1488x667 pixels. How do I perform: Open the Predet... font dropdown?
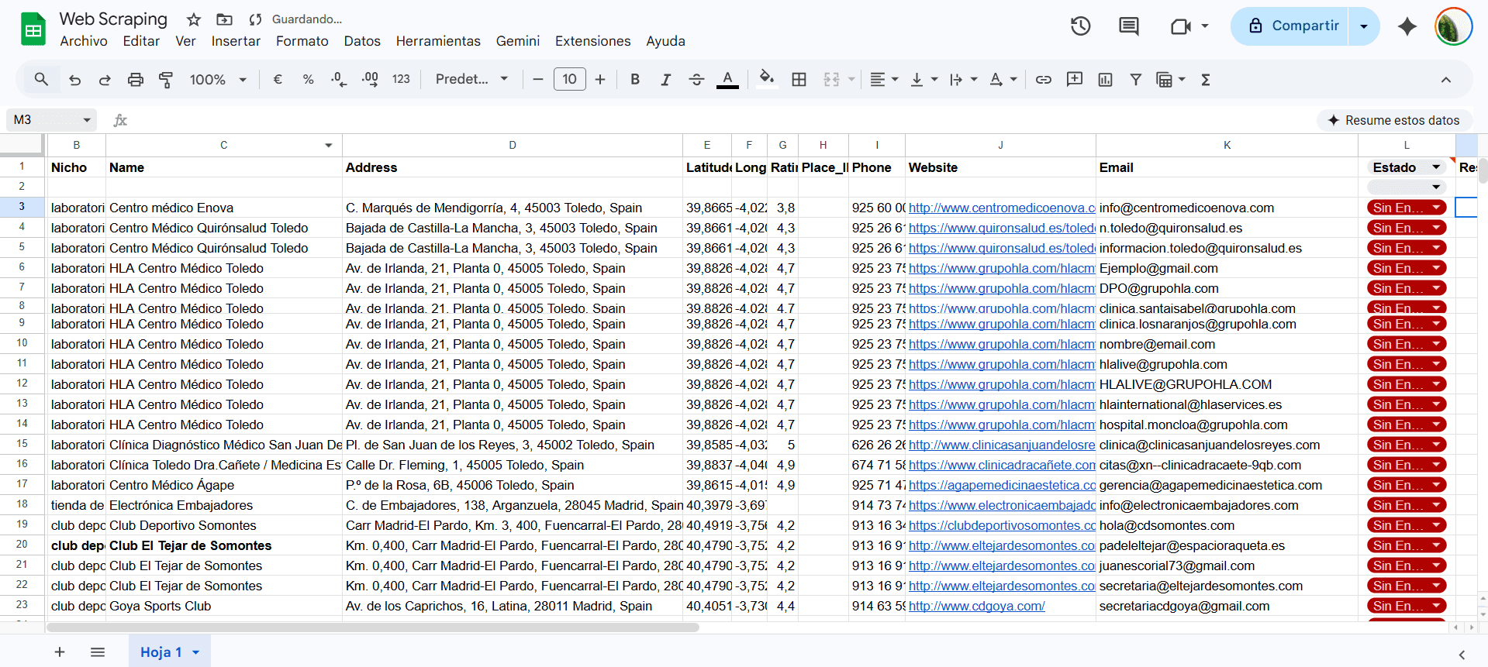click(471, 80)
